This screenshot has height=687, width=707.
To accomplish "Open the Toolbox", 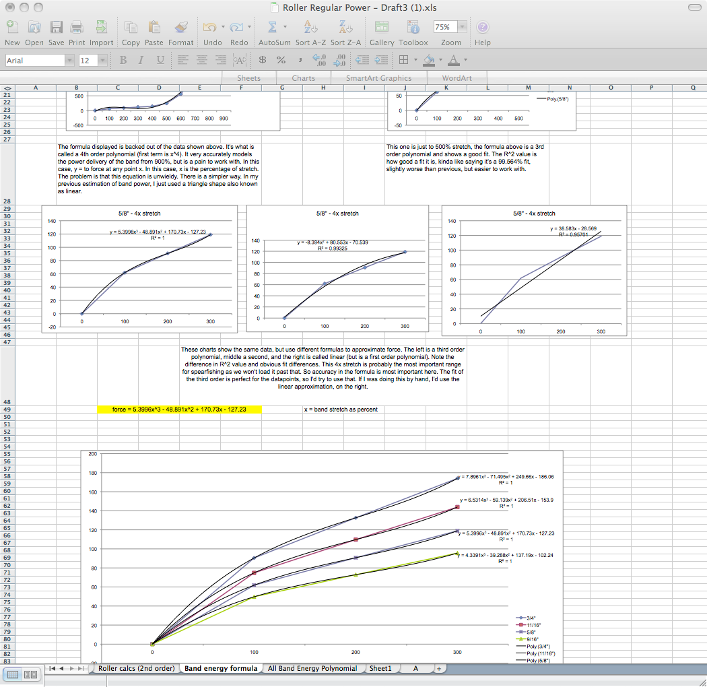I will pos(413,28).
